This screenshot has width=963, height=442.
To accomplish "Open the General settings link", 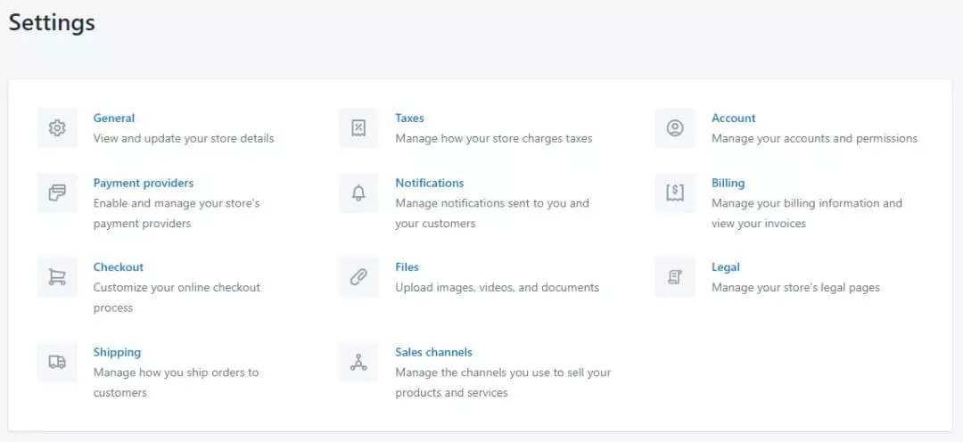I will point(114,119).
